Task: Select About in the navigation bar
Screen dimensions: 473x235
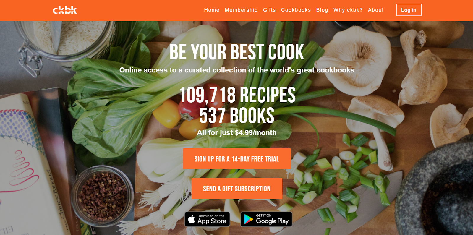Action: pyautogui.click(x=376, y=10)
